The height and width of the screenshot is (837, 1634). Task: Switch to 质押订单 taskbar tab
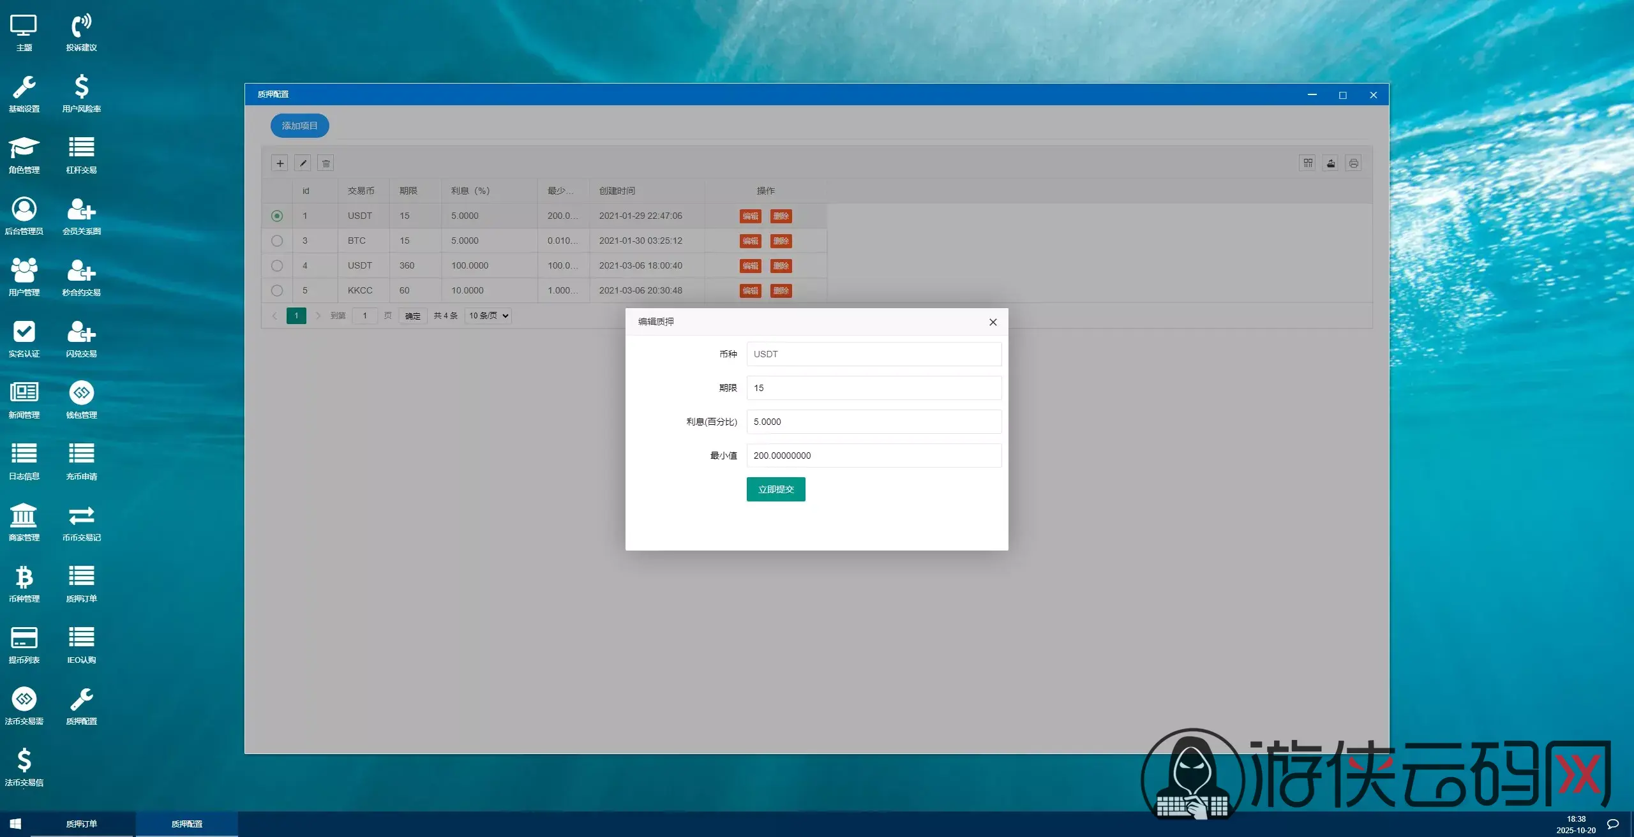coord(82,824)
